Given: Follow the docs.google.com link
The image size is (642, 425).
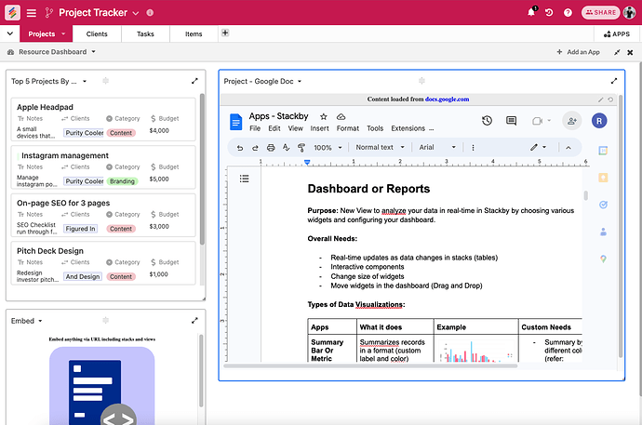Looking at the screenshot, I should [x=447, y=99].
